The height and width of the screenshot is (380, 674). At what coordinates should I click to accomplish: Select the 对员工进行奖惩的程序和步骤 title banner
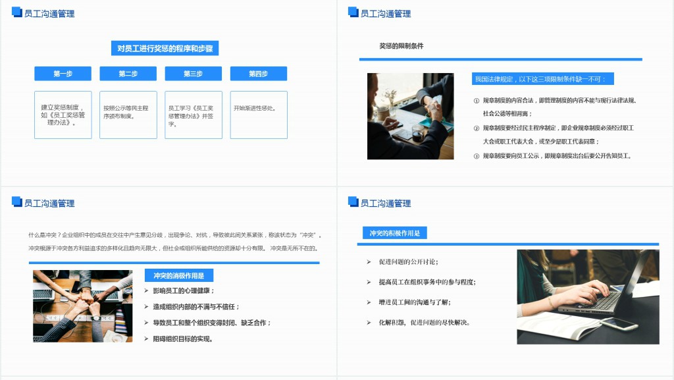(165, 48)
